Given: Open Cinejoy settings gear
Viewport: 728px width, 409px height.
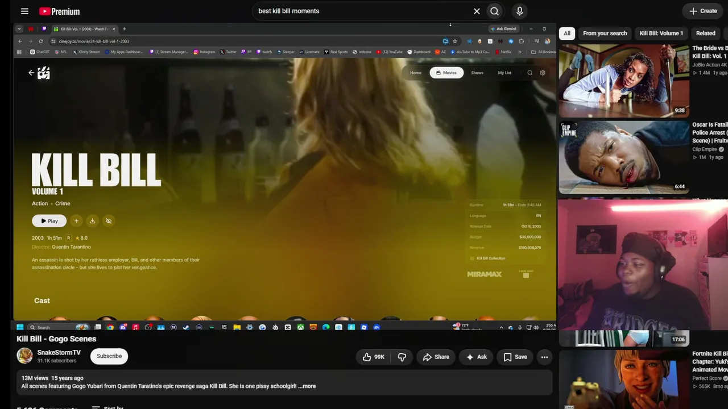Looking at the screenshot, I should 543,73.
